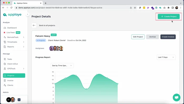Click the browser back arrow
This screenshot has width=184, height=104.
pyautogui.click(x=3, y=8)
